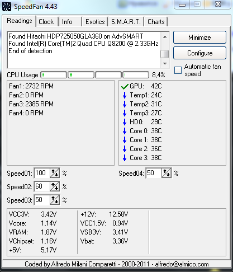Open the Configure dialog
Screen dimensions: 233x272
[x=199, y=53]
